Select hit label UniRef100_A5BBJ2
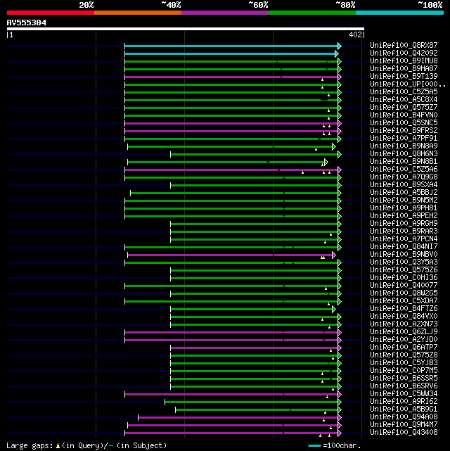The image size is (450, 451). [404, 192]
